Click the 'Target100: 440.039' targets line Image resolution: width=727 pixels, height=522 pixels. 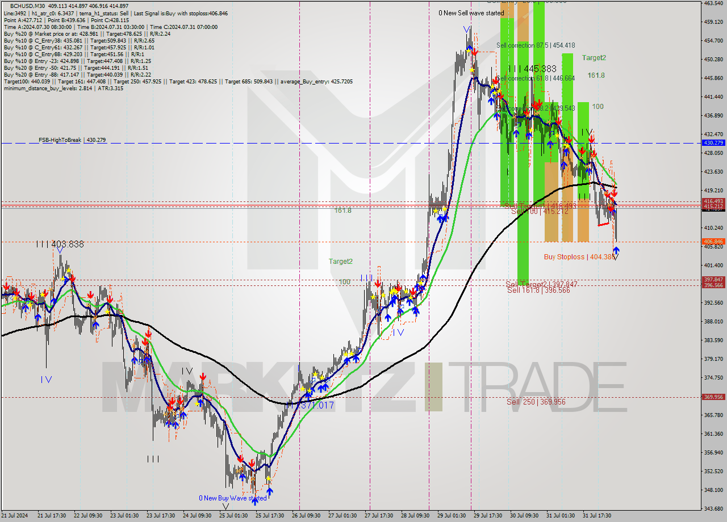(178, 81)
